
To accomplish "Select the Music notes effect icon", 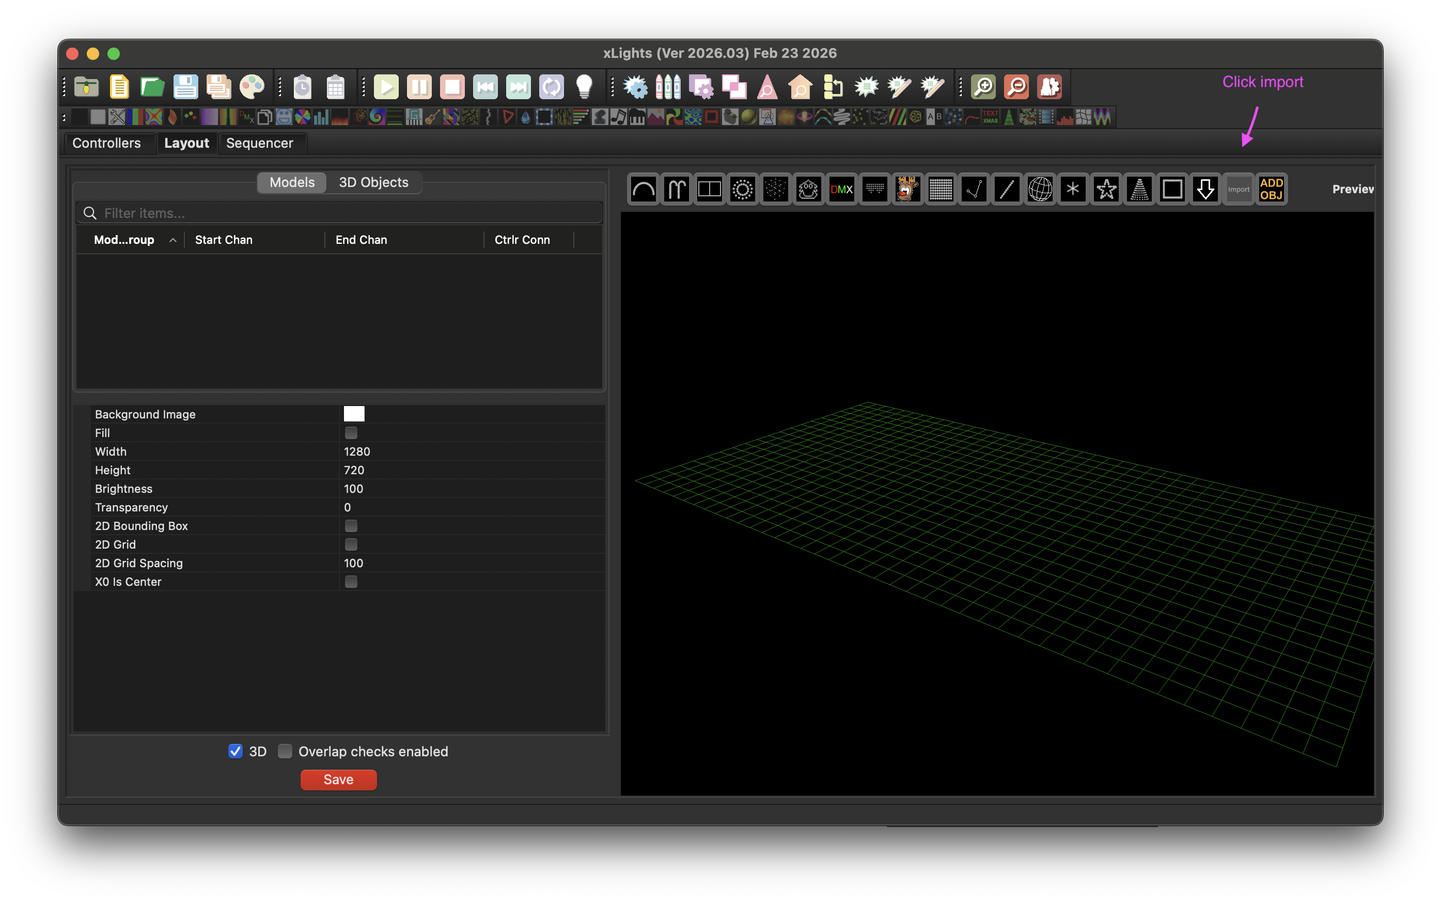I will coord(619,117).
